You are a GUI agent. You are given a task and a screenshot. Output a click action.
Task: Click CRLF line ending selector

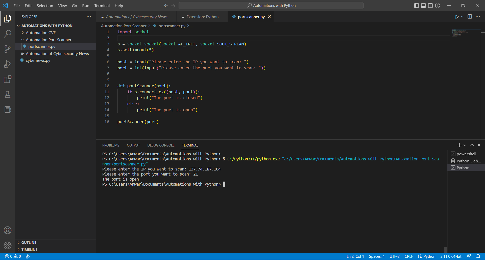click(x=408, y=256)
